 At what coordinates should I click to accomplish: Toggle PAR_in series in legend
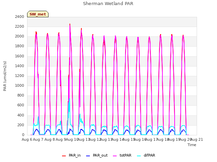click(71, 155)
